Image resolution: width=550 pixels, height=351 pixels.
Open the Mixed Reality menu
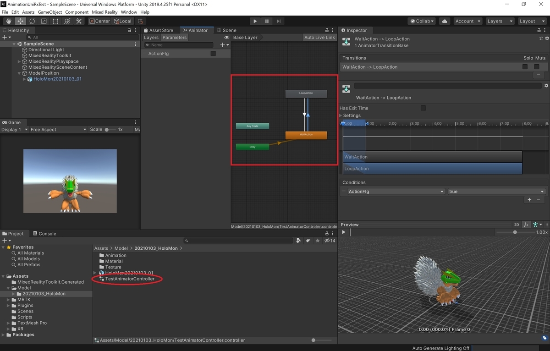click(104, 12)
